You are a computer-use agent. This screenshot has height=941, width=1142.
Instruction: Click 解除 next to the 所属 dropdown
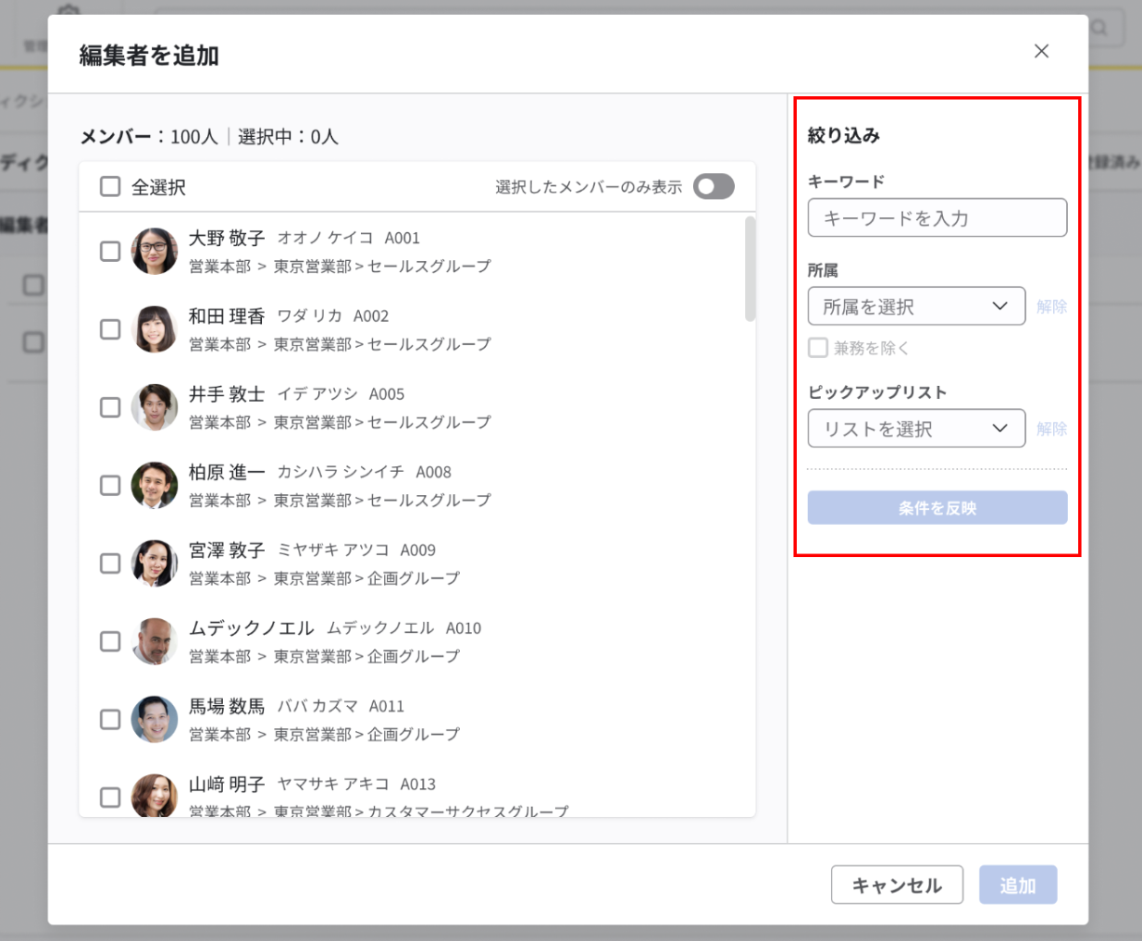tap(1053, 305)
